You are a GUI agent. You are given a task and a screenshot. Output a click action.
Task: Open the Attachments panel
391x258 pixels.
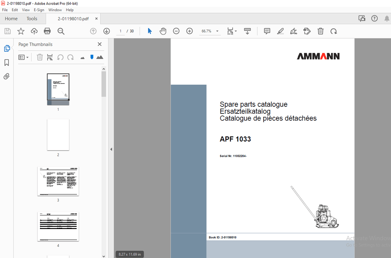pyautogui.click(x=6, y=76)
